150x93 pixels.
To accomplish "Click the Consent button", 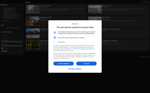I will (x=86, y=63).
